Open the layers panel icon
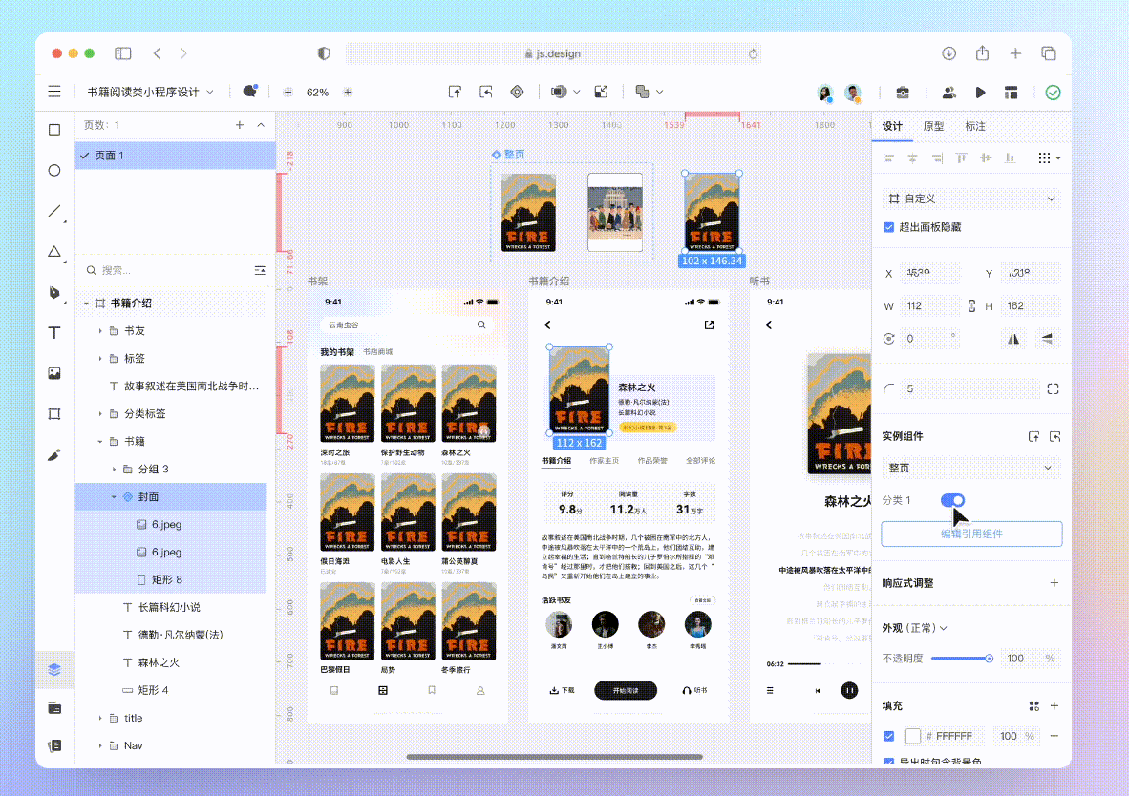This screenshot has height=796, width=1129. point(54,669)
